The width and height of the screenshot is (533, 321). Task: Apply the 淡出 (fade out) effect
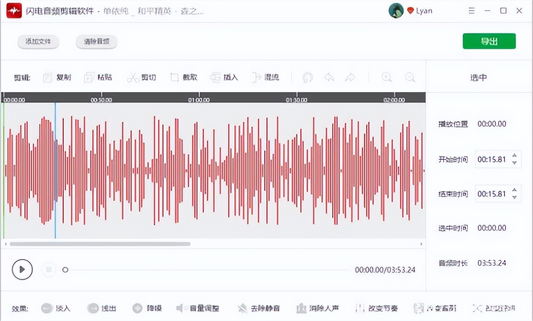(101, 308)
